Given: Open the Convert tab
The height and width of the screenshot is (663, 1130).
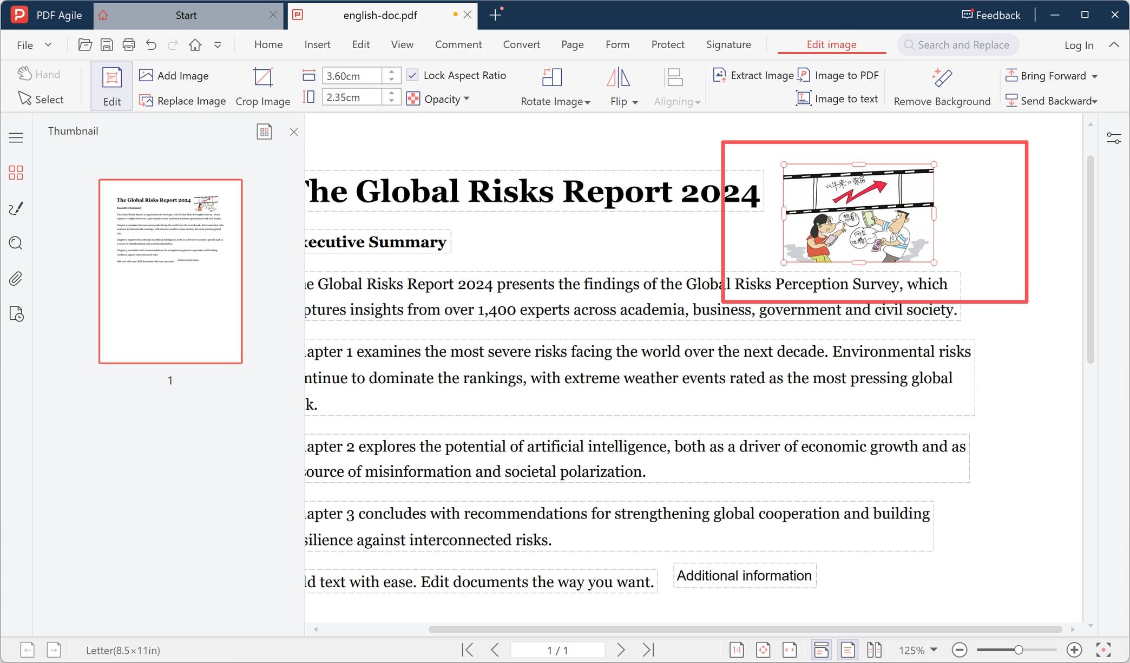Looking at the screenshot, I should (x=521, y=44).
